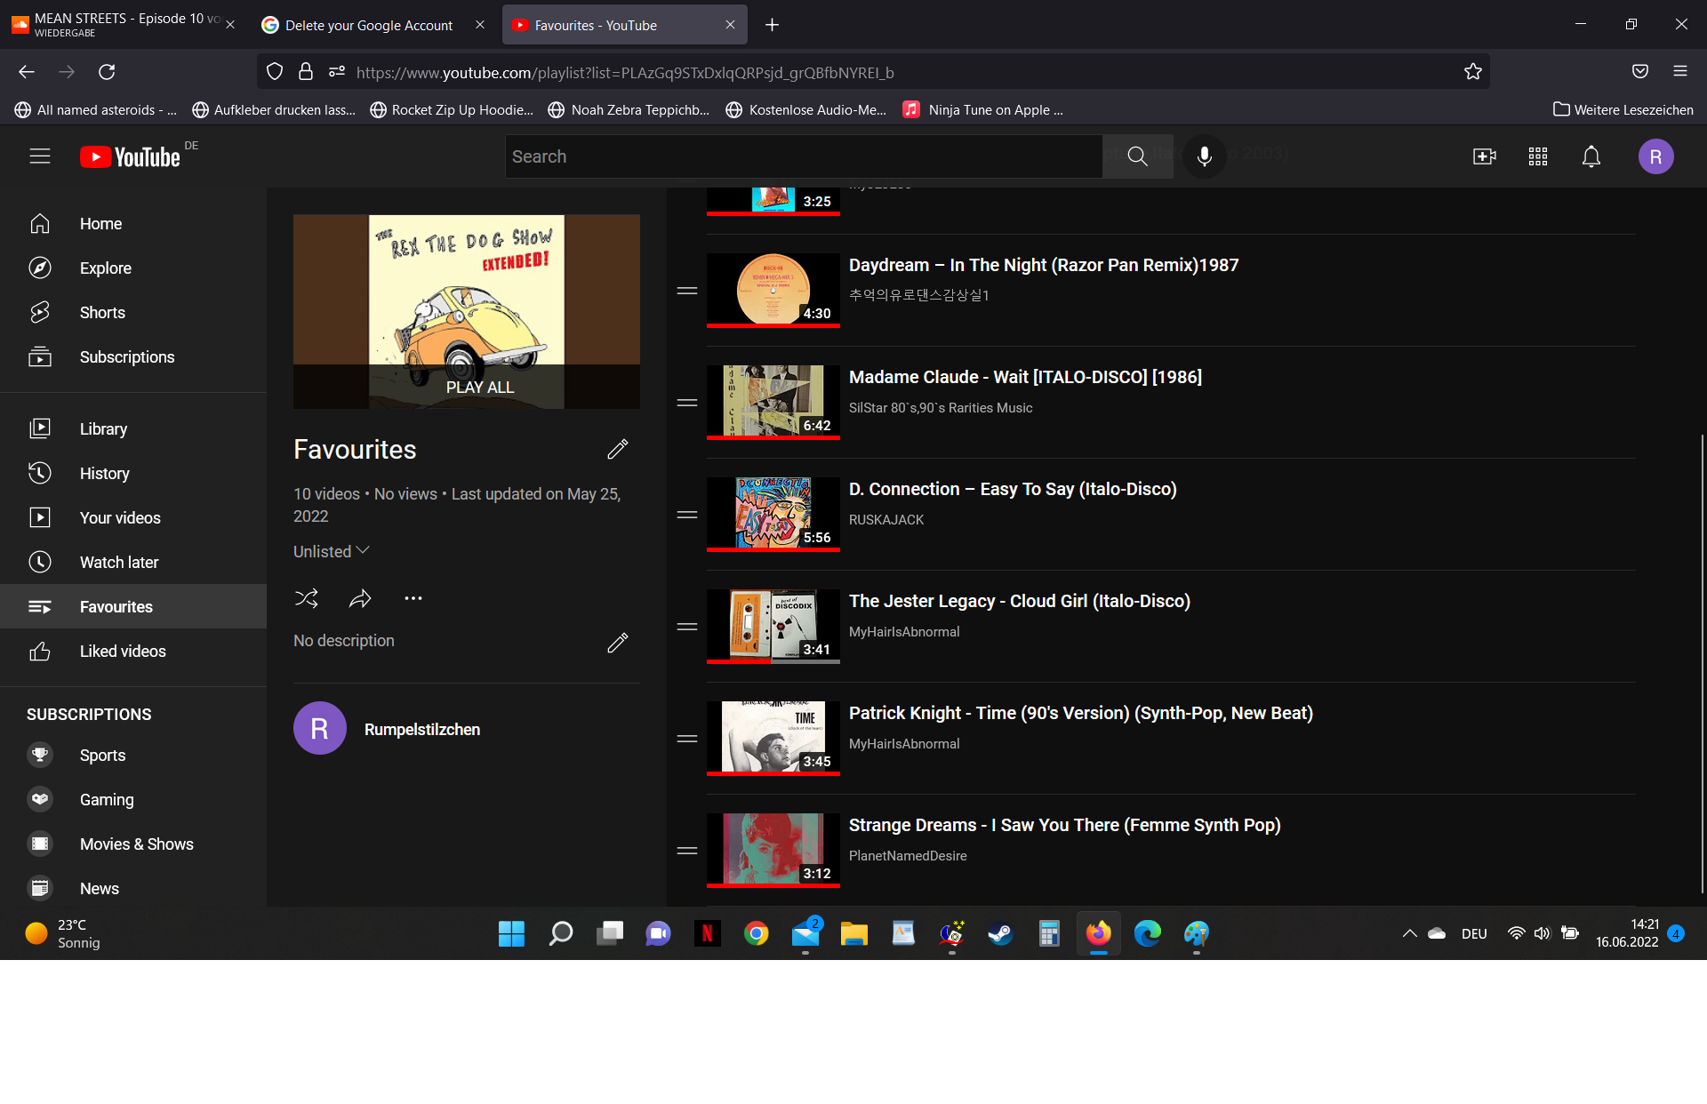Show hidden system tray icons chevron
1707x1104 pixels.
(x=1409, y=933)
